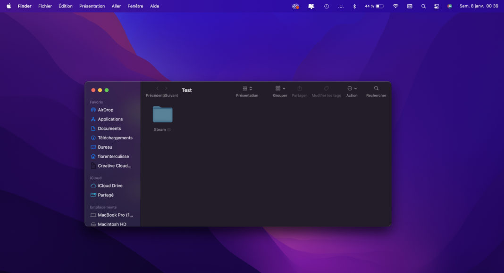
Task: Click the Time Machine menu bar icon
Action: click(326, 6)
